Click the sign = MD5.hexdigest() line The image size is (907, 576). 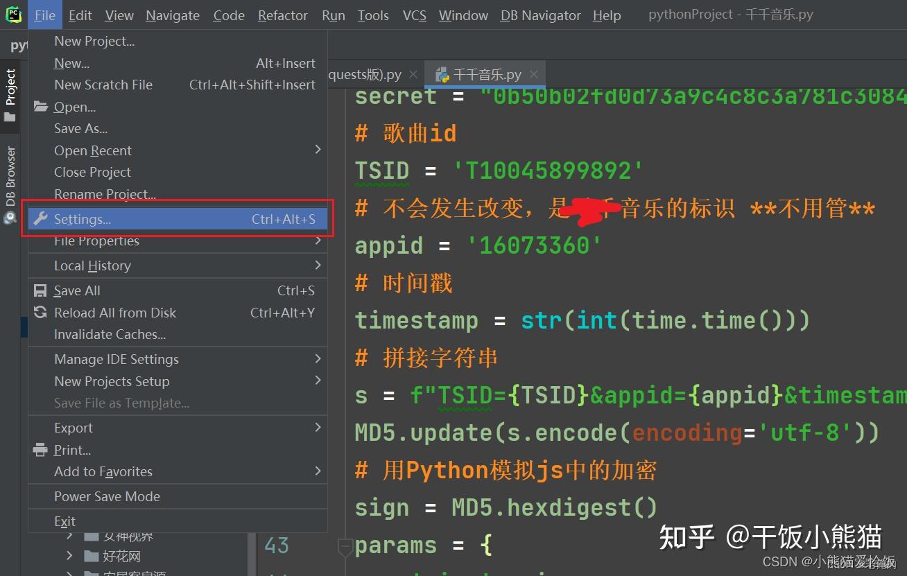tap(506, 508)
